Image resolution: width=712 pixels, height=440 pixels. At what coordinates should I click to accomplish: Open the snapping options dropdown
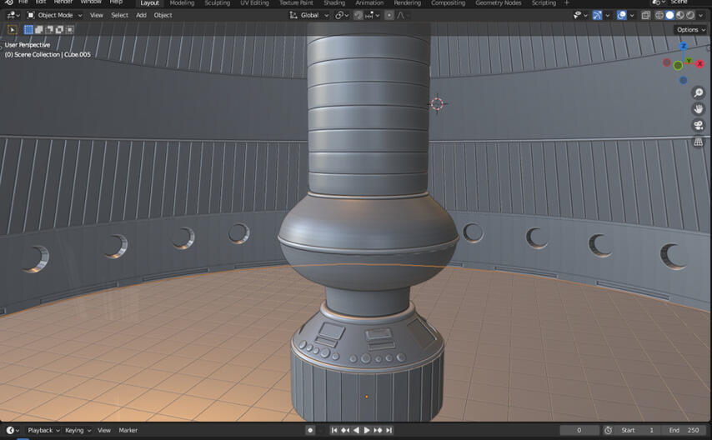pyautogui.click(x=372, y=16)
